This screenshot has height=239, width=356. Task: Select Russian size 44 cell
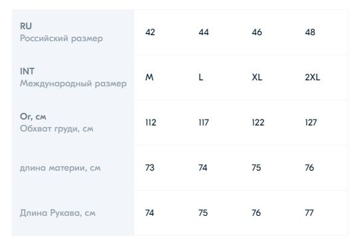204,32
